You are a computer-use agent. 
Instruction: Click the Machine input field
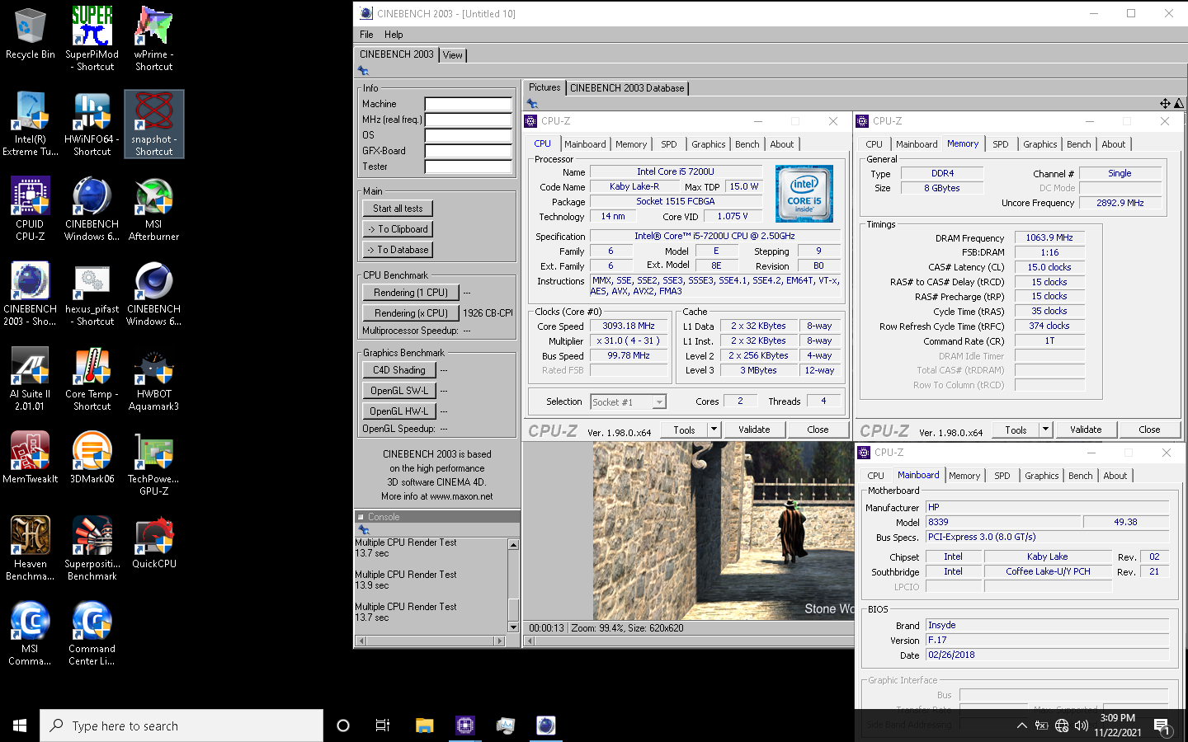469,104
